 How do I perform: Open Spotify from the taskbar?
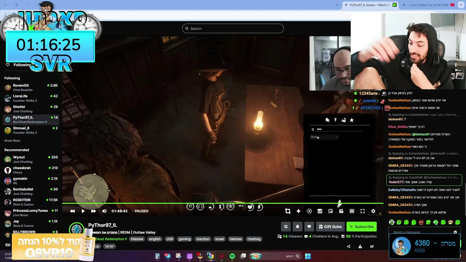coord(232,256)
